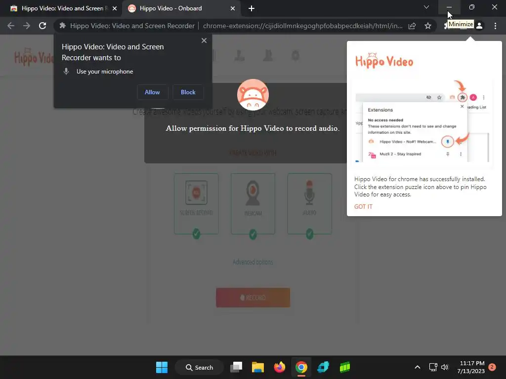The height and width of the screenshot is (379, 506).
Task: Open Task View on the taskbar
Action: [x=236, y=367]
